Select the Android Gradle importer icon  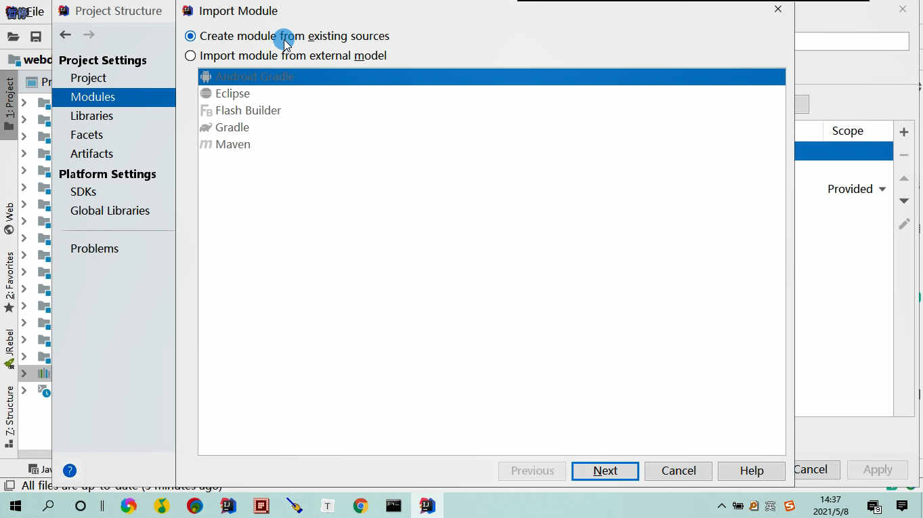(x=206, y=77)
